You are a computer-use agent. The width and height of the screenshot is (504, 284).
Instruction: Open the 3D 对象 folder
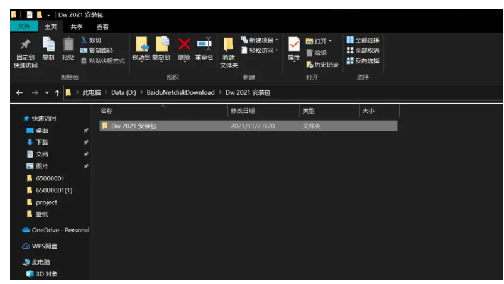click(x=42, y=274)
